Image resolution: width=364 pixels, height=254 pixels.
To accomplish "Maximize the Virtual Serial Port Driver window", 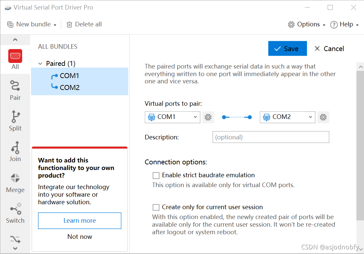I will (x=330, y=8).
